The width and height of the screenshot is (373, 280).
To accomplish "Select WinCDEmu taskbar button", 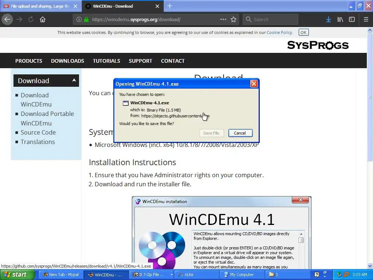I will pyautogui.click(x=106, y=275).
